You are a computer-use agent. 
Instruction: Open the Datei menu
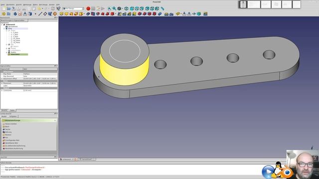pyautogui.click(x=2, y=4)
